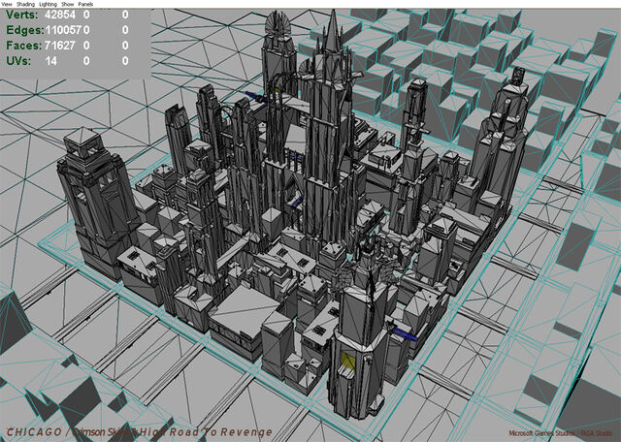
Task: Select the Verts count value 42854
Action: [x=60, y=15]
